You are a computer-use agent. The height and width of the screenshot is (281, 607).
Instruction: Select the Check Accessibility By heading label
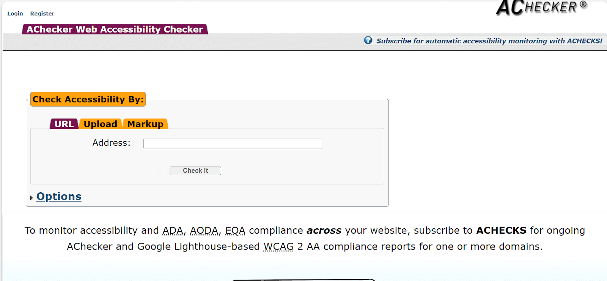point(88,99)
